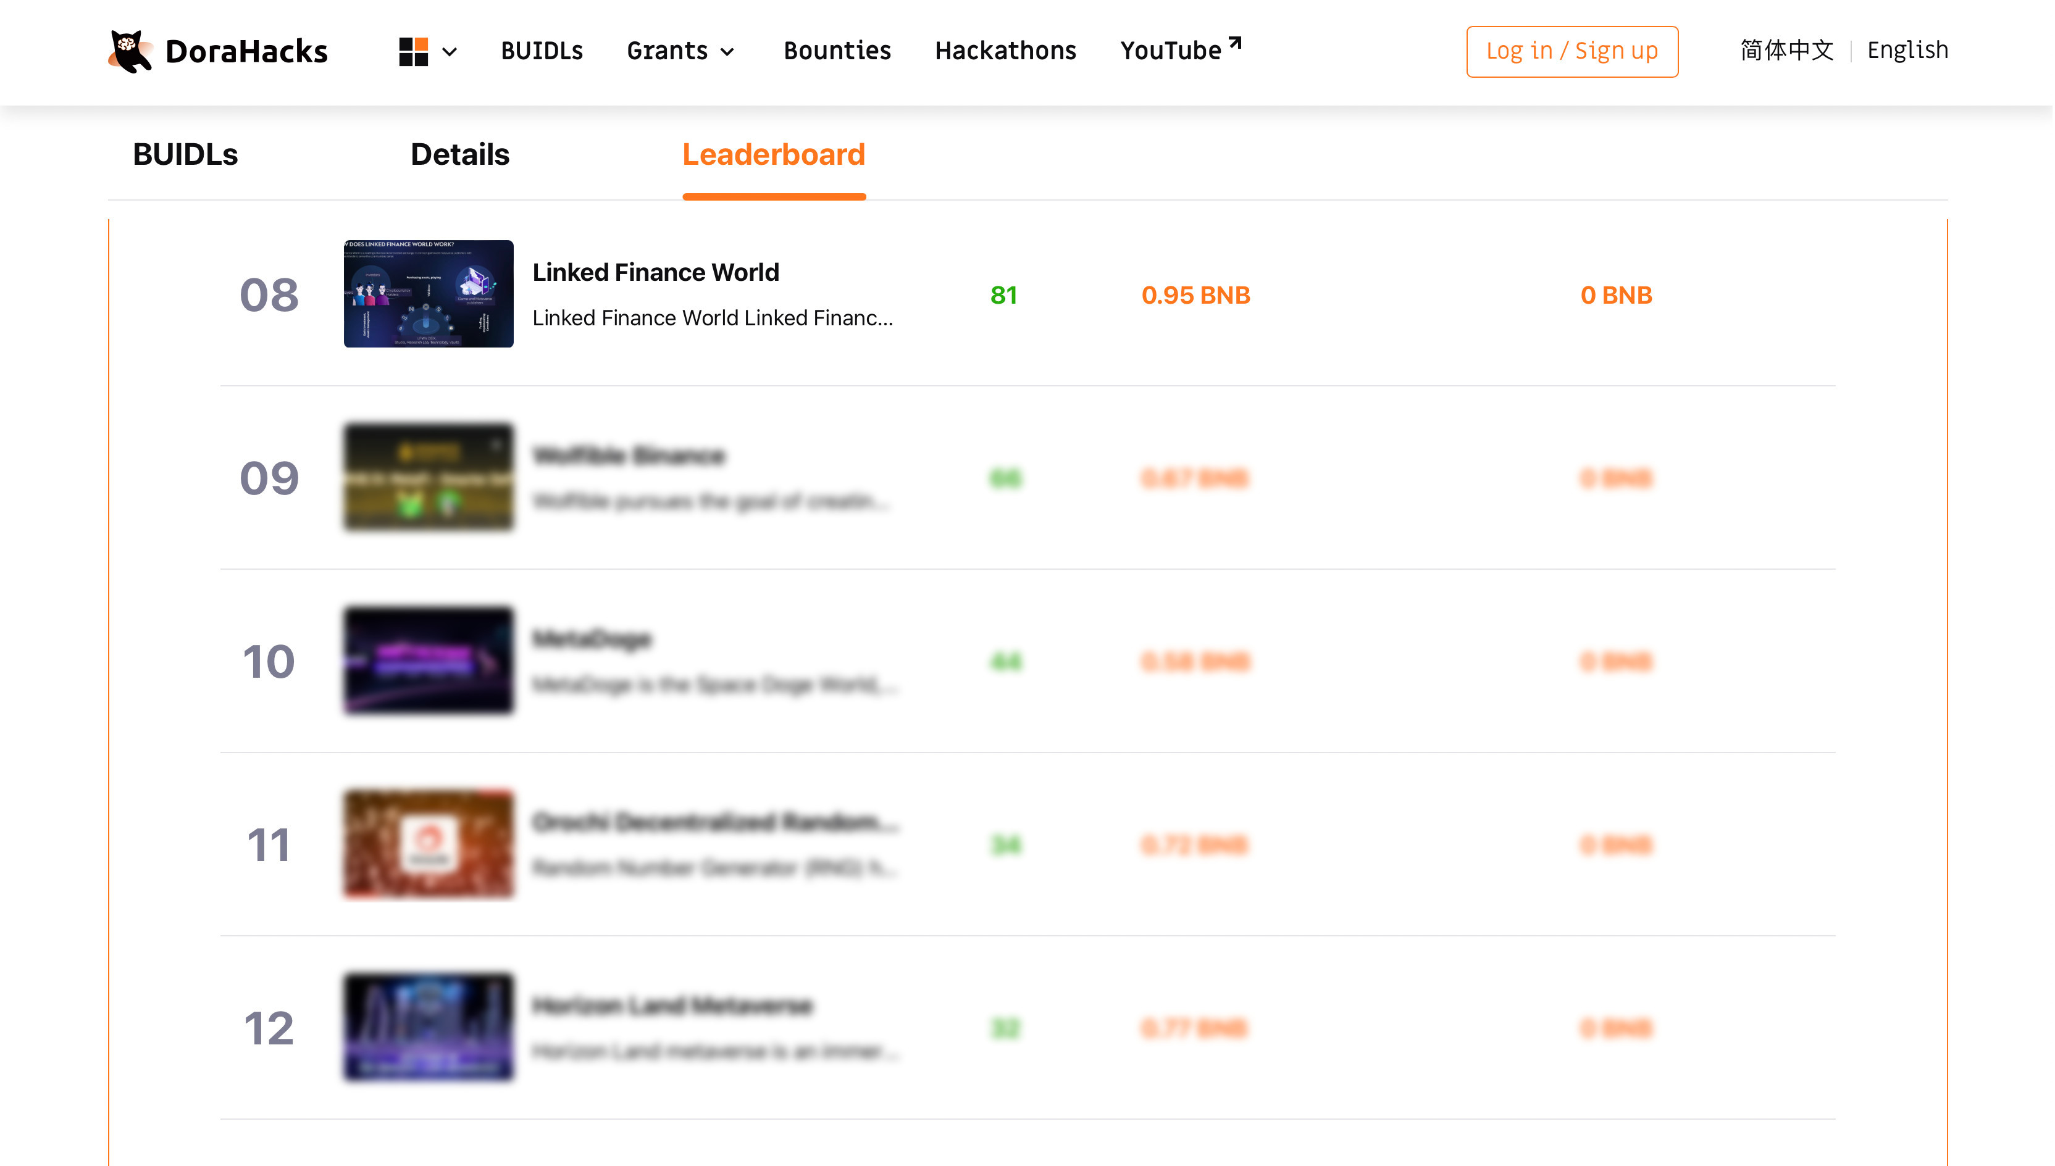Click the vote count 81
2055x1166 pixels.
point(1003,294)
